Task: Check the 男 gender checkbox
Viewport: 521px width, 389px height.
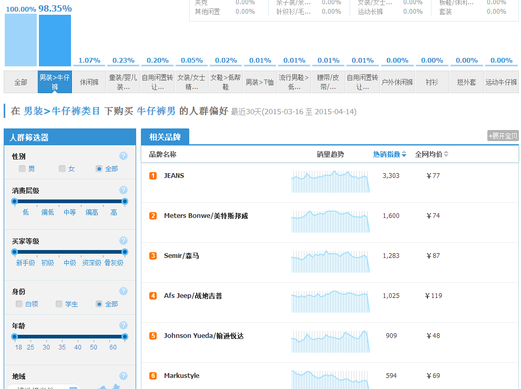Action: point(22,169)
